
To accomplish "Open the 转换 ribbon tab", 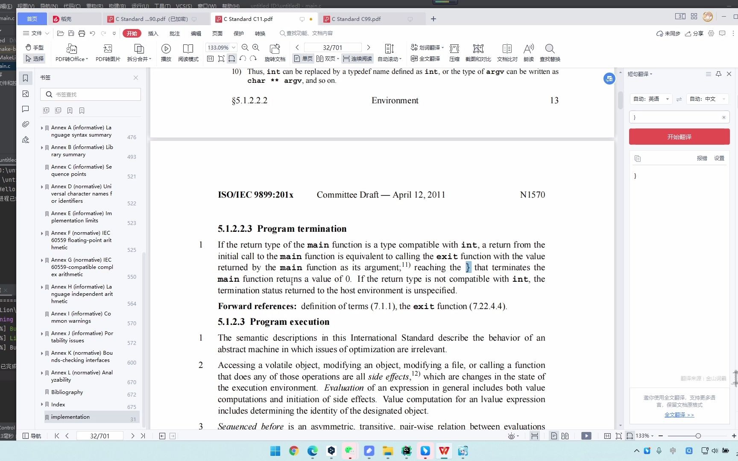I will (x=260, y=33).
